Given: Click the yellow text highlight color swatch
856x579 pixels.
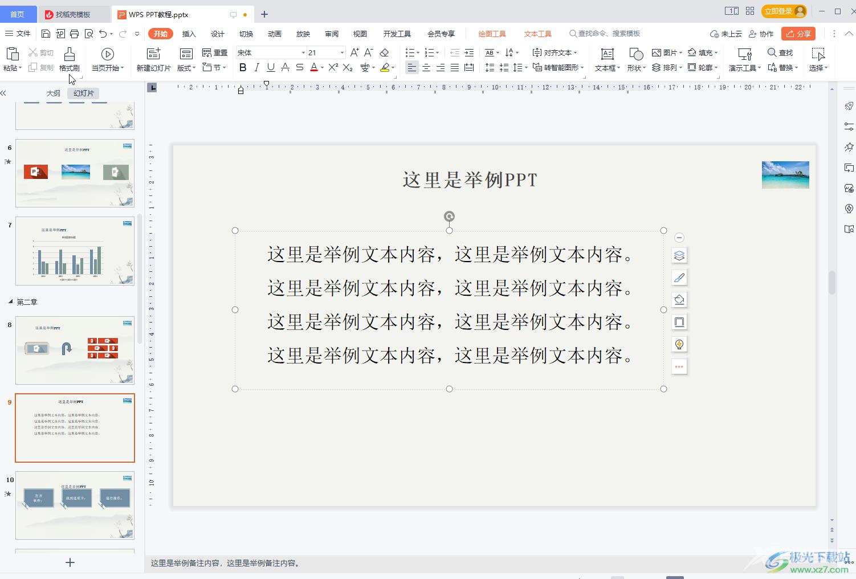Looking at the screenshot, I should tap(385, 67).
